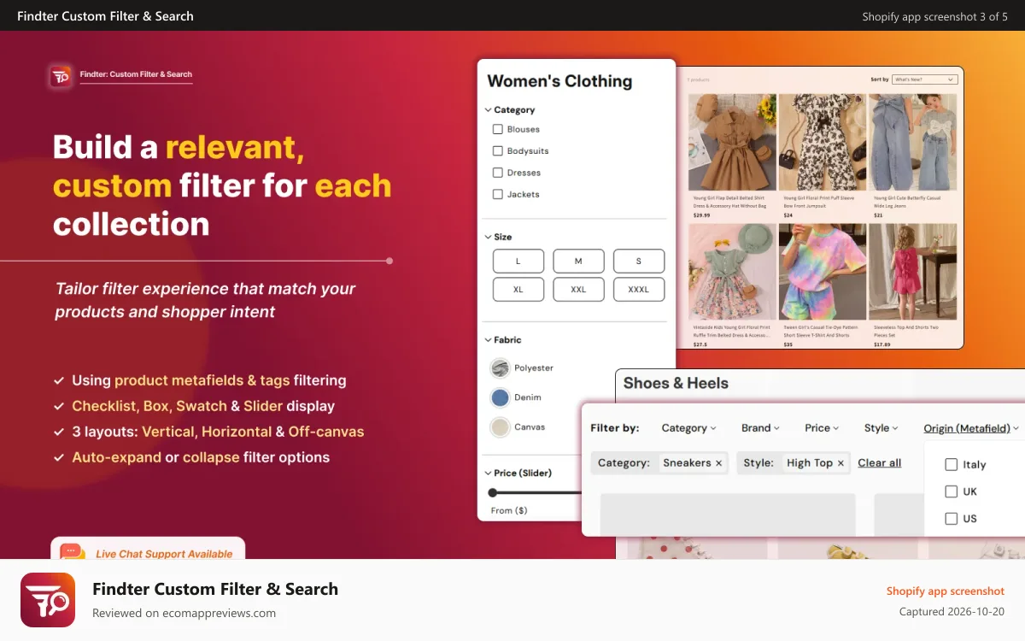The width and height of the screenshot is (1025, 641).
Task: Tick the Dresses checkbox
Action: 498,173
